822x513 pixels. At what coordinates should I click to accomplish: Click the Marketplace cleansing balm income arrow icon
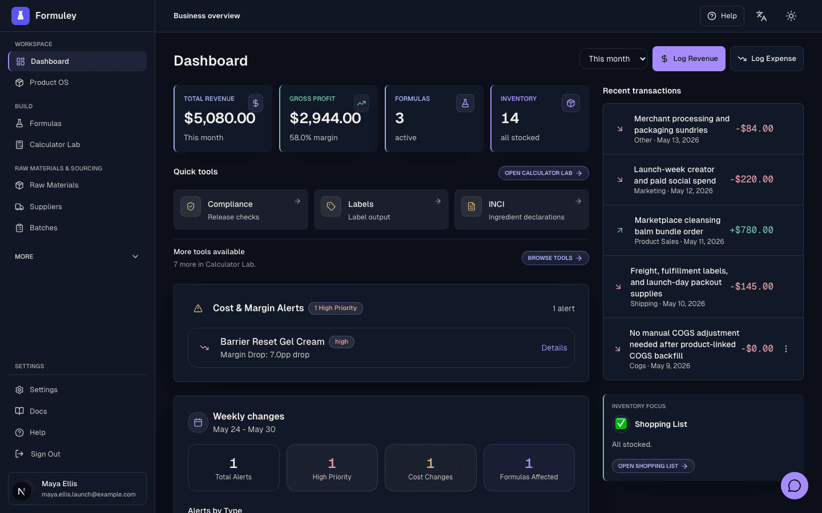[x=620, y=230]
